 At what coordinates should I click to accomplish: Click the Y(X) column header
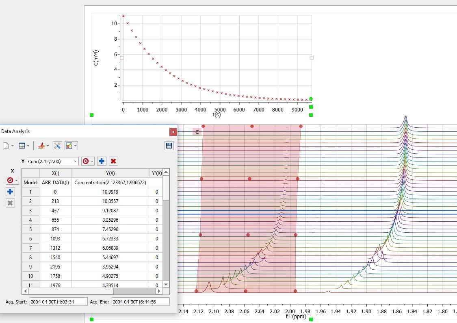tap(110, 173)
